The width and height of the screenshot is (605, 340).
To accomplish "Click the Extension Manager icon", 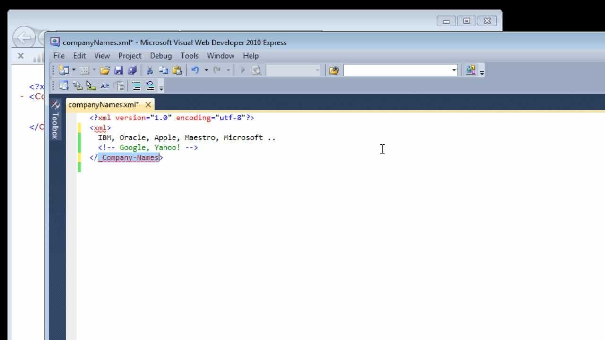I will [470, 70].
